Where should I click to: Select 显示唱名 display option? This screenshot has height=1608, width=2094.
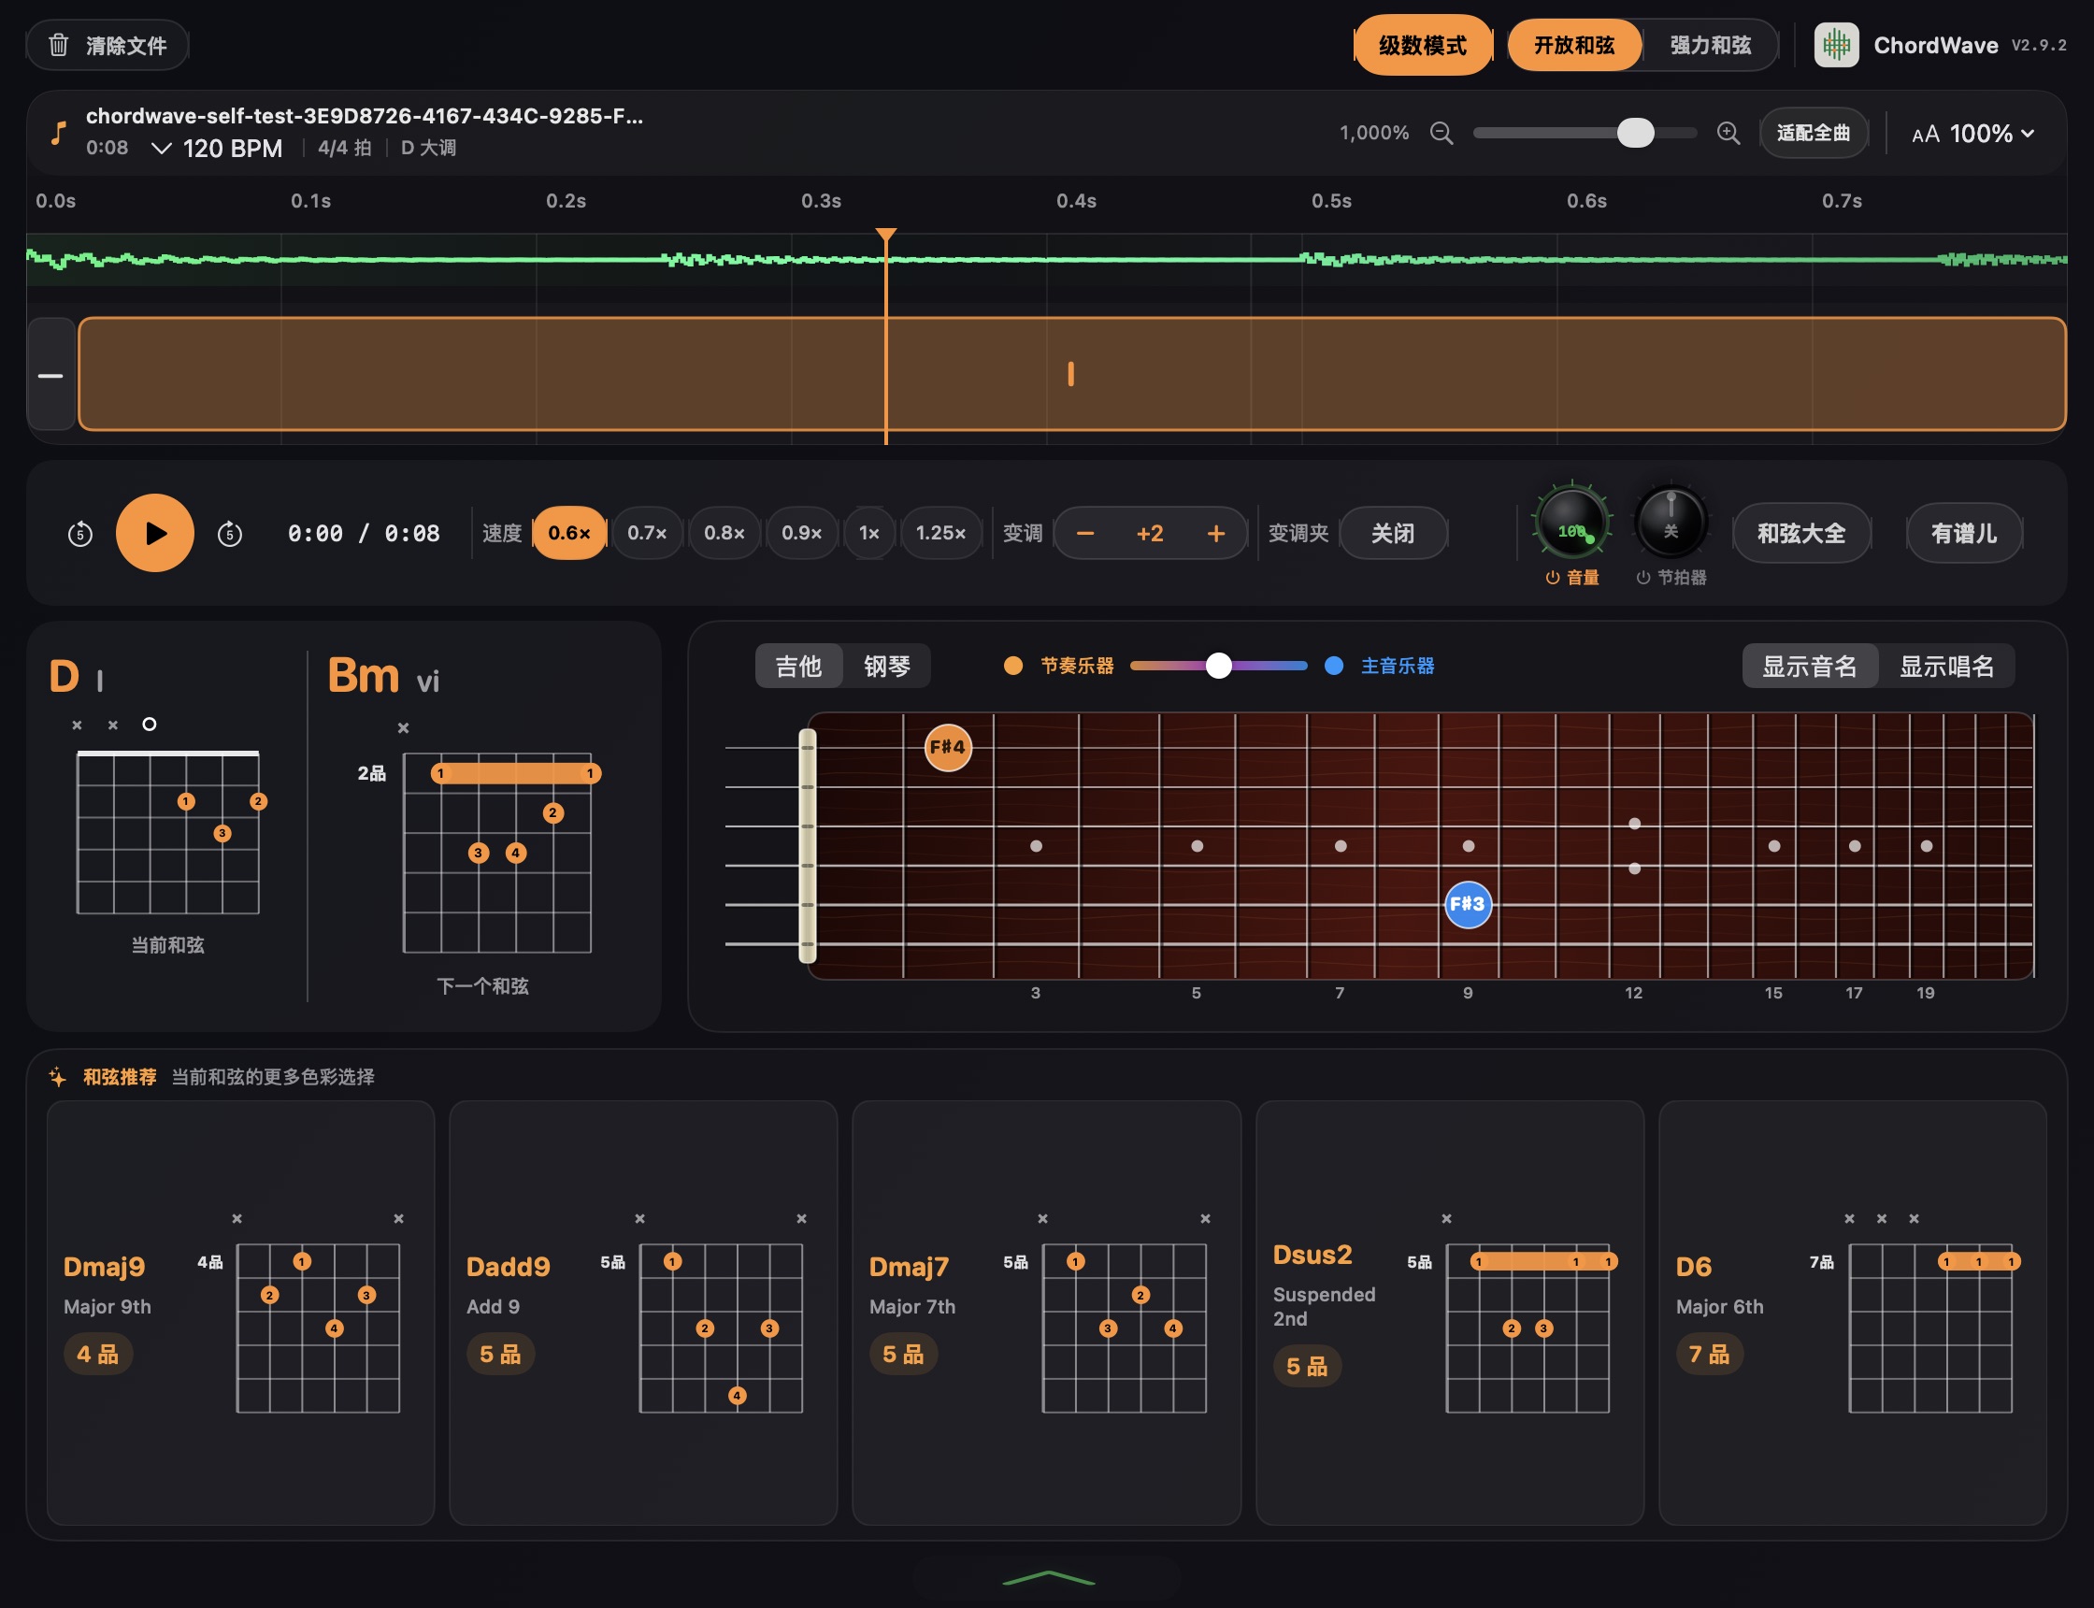1945,667
